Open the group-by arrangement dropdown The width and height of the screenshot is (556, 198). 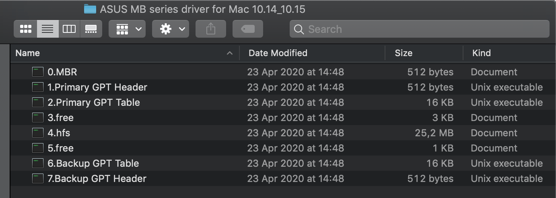coord(127,29)
